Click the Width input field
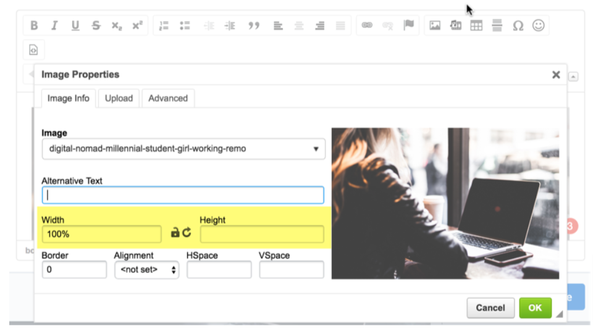The height and width of the screenshot is (334, 593). [x=102, y=234]
